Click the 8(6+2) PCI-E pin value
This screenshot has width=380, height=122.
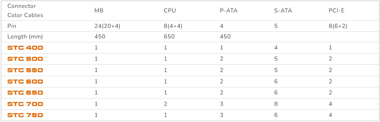coord(337,26)
